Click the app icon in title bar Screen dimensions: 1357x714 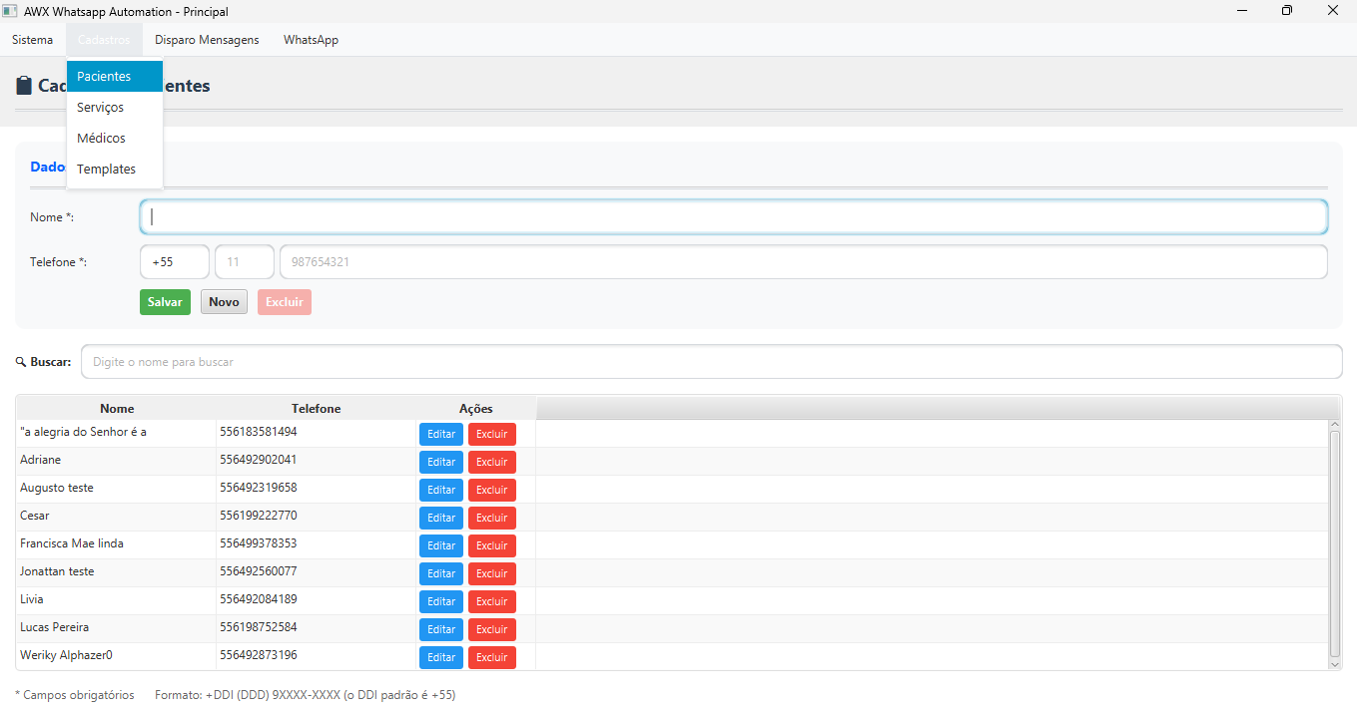click(x=9, y=11)
